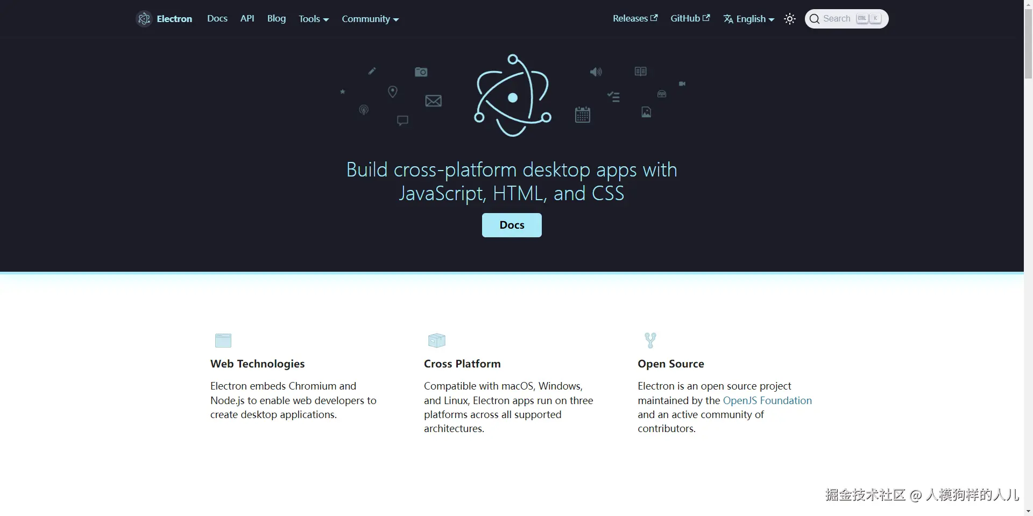Screen dimensions: 1033x516
Task: Click the Cross Platform box icon
Action: point(436,340)
